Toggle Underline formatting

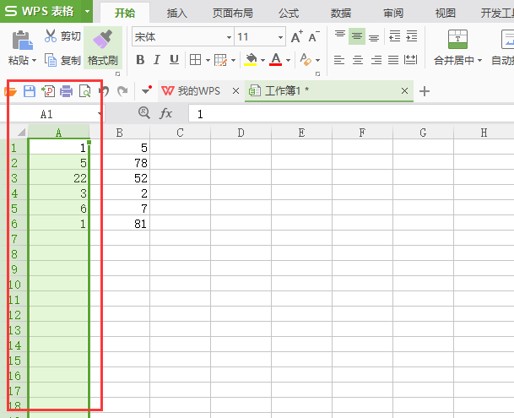[174, 60]
